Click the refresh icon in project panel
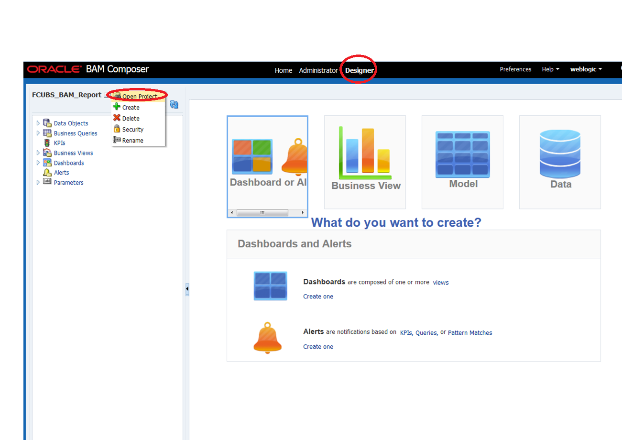 point(174,105)
